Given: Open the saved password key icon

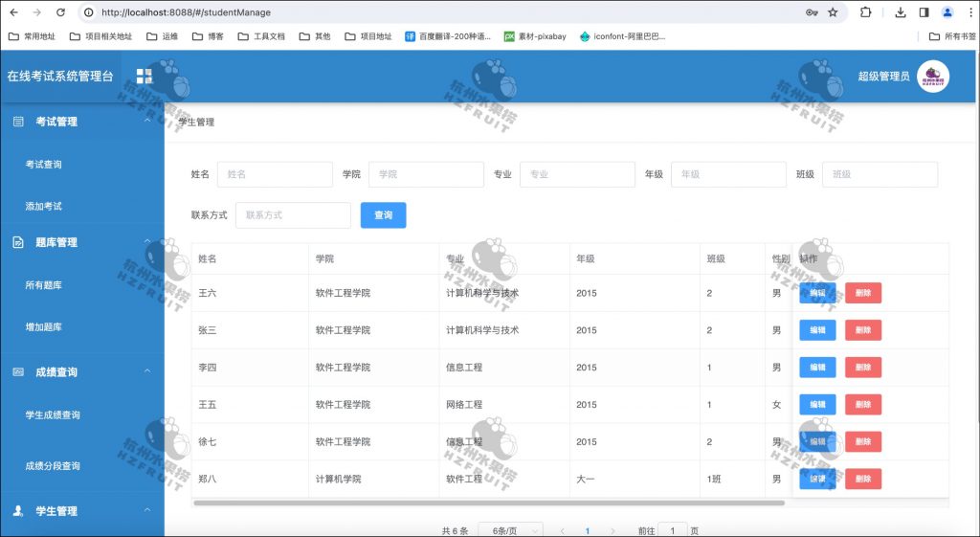Looking at the screenshot, I should [x=812, y=12].
